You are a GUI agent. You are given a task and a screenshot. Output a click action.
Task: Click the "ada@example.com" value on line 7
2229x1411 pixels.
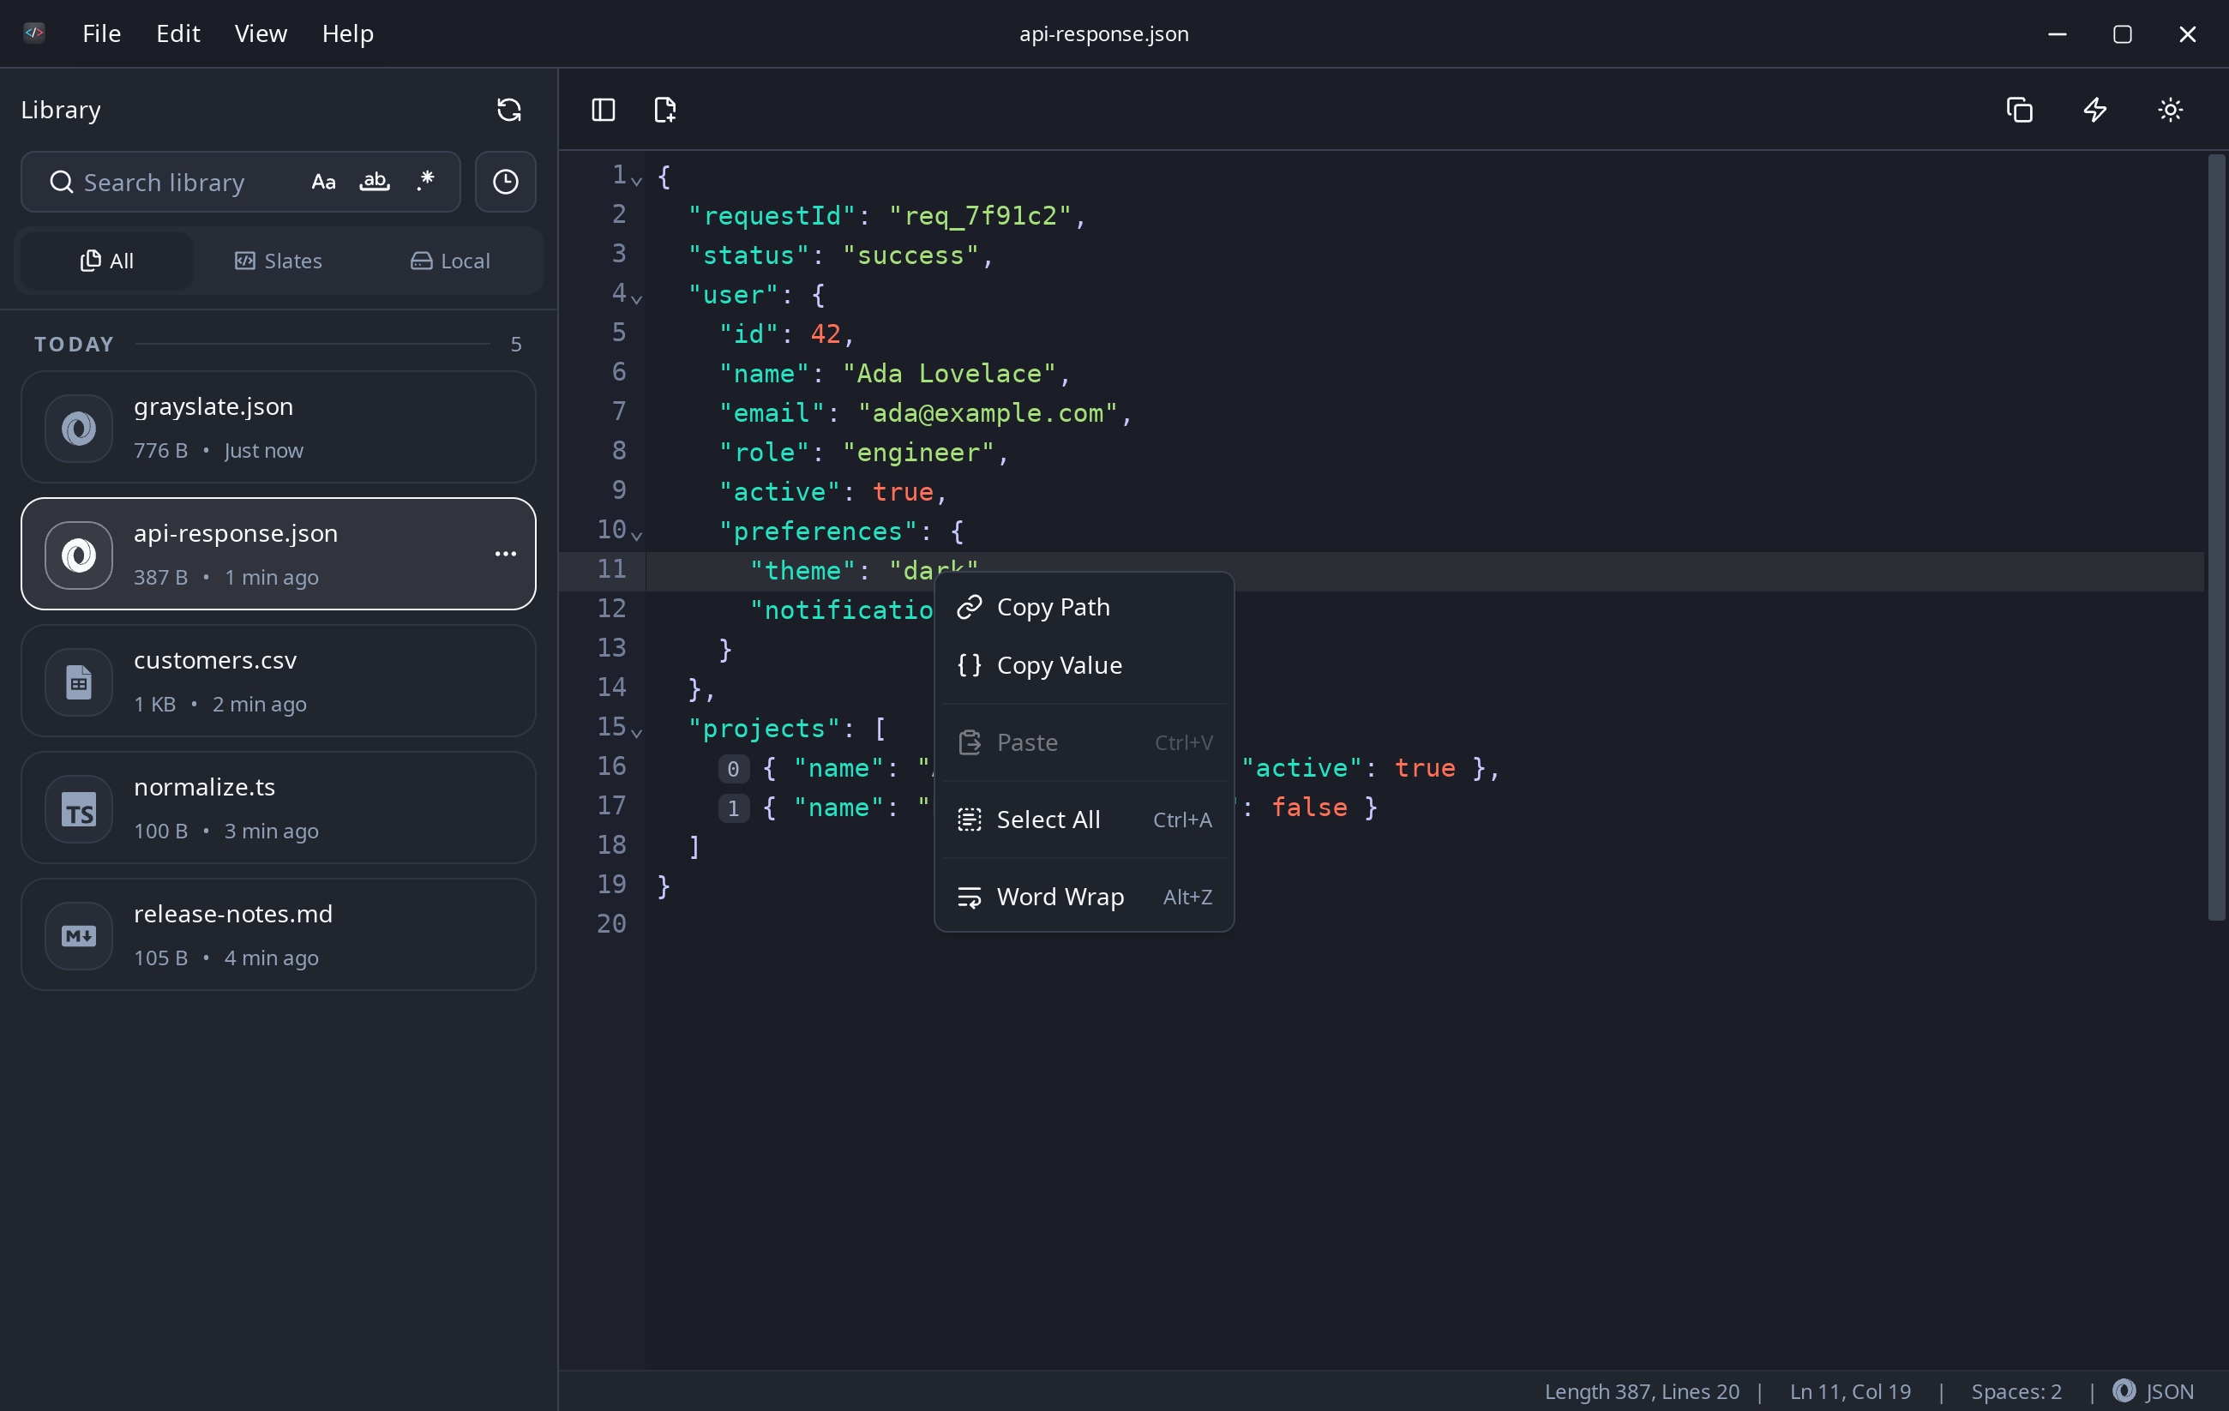tap(988, 414)
